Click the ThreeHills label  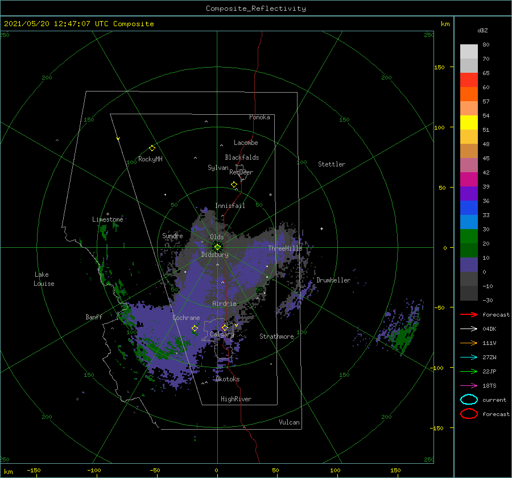[285, 248]
